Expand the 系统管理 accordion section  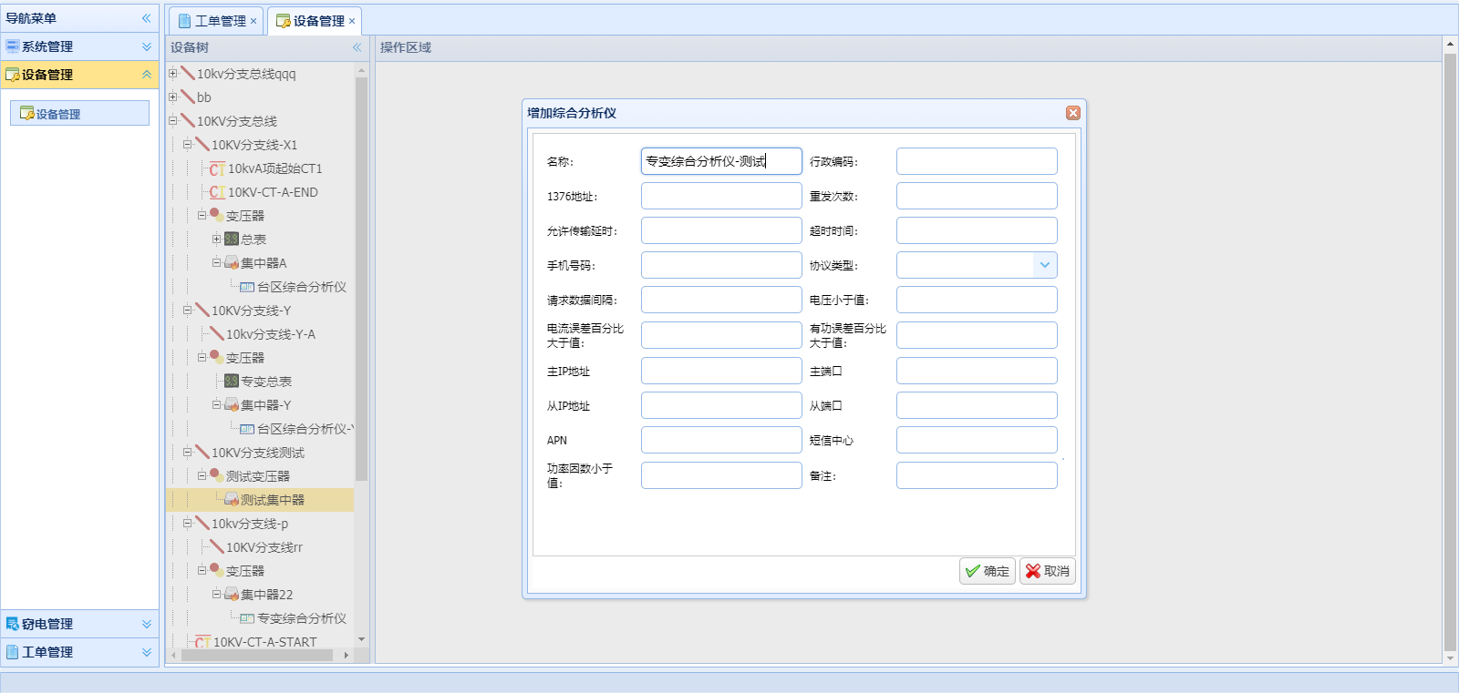pyautogui.click(x=147, y=46)
